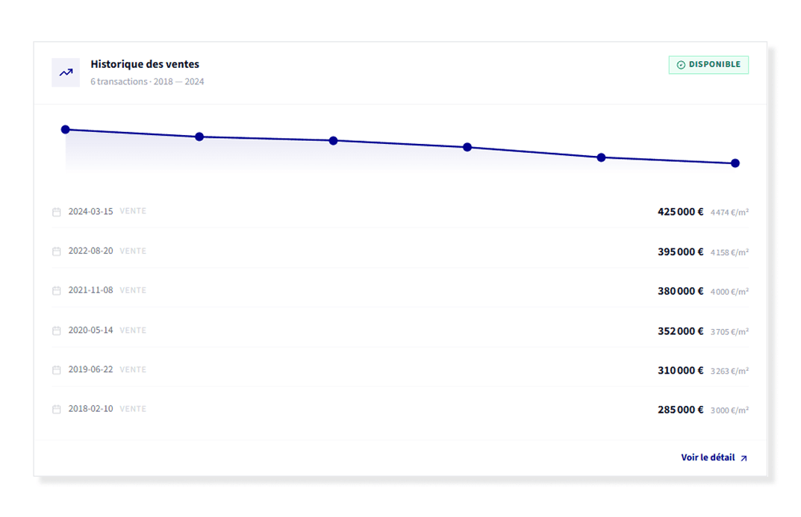Click the 285 000 € sale price
Image resolution: width=801 pixels, height=517 pixels.
(x=680, y=410)
